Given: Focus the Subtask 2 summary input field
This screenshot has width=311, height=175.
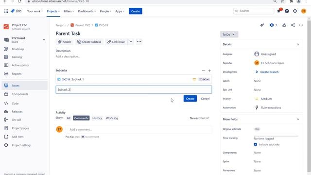Looking at the screenshot, I should click(134, 89).
